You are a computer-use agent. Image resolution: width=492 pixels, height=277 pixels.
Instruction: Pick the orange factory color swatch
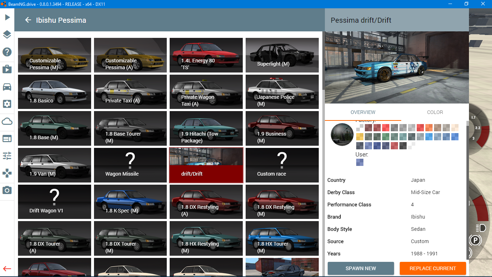(429, 128)
